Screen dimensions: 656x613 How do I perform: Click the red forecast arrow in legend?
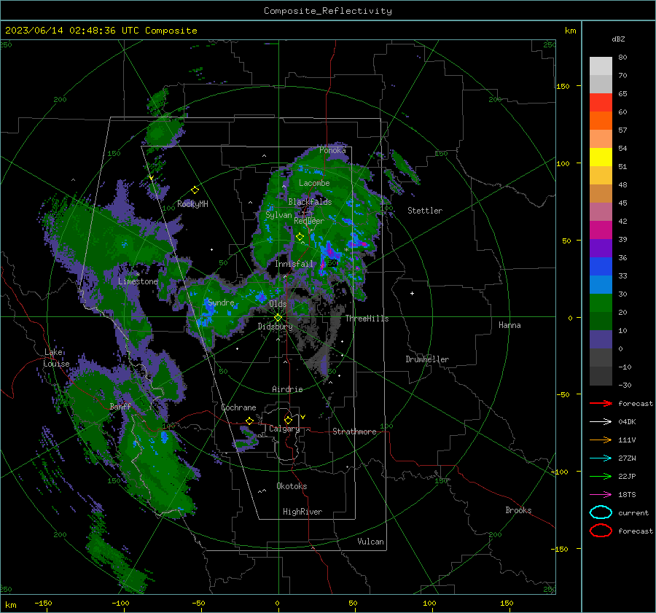pos(601,403)
